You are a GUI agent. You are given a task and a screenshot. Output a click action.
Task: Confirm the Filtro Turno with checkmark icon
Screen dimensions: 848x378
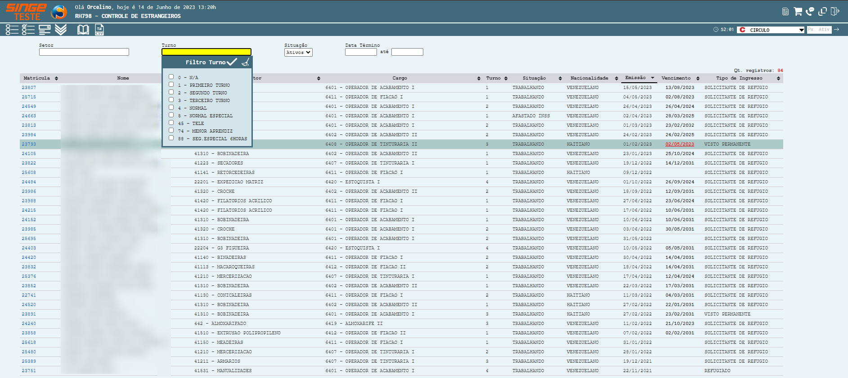coord(232,62)
